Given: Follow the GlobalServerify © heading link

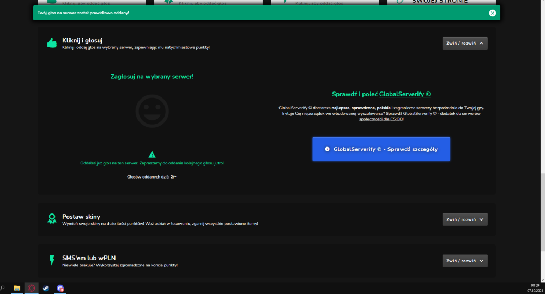Looking at the screenshot, I should point(404,94).
